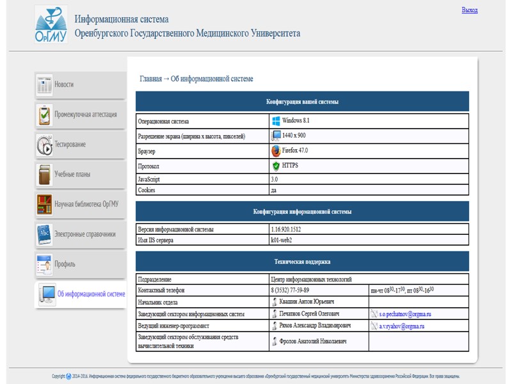Click the Конфигурация информационной системы header
The width and height of the screenshot is (512, 384).
click(302, 212)
